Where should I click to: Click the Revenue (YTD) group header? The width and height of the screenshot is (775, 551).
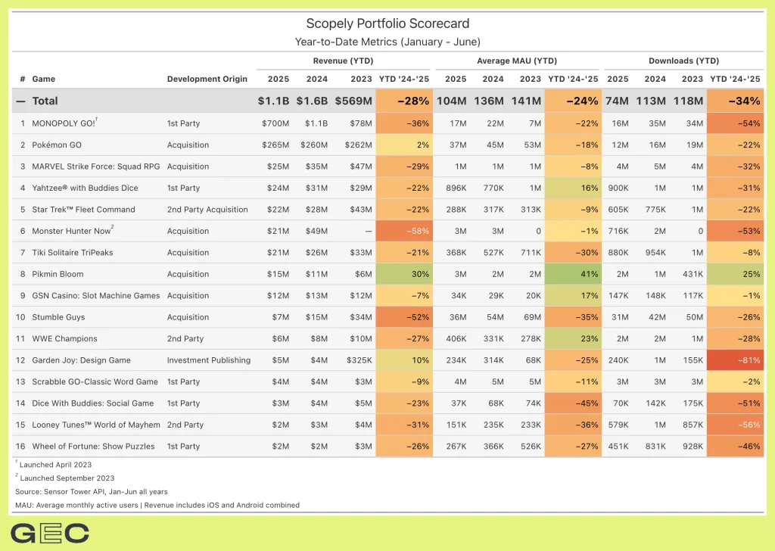pos(343,61)
